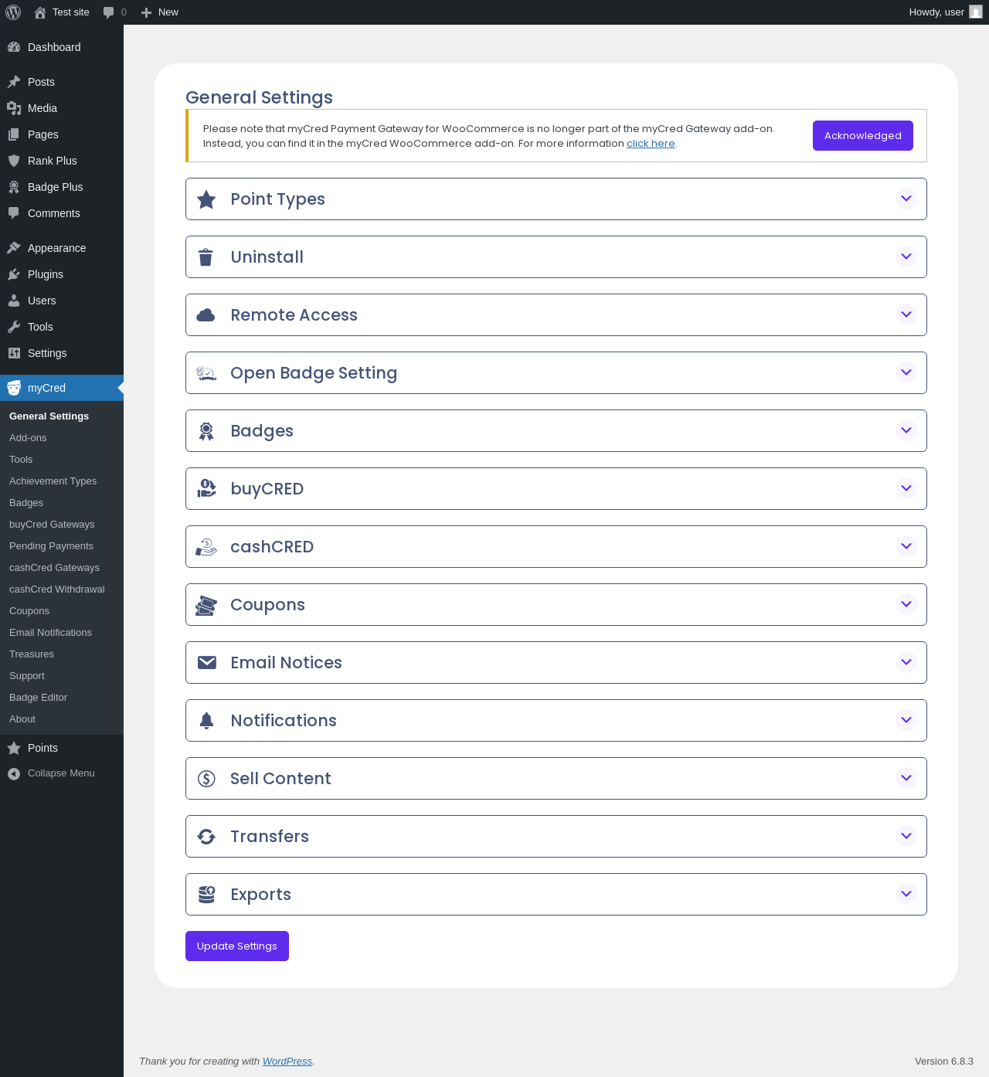989x1077 pixels.
Task: Click the ribbon icon in the Badges section
Action: tap(206, 431)
